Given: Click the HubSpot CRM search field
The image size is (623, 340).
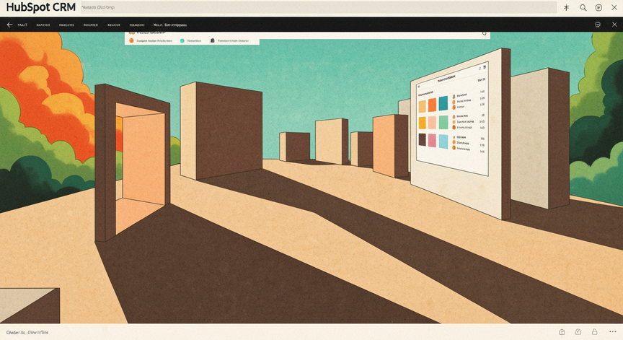Looking at the screenshot, I should (x=319, y=7).
